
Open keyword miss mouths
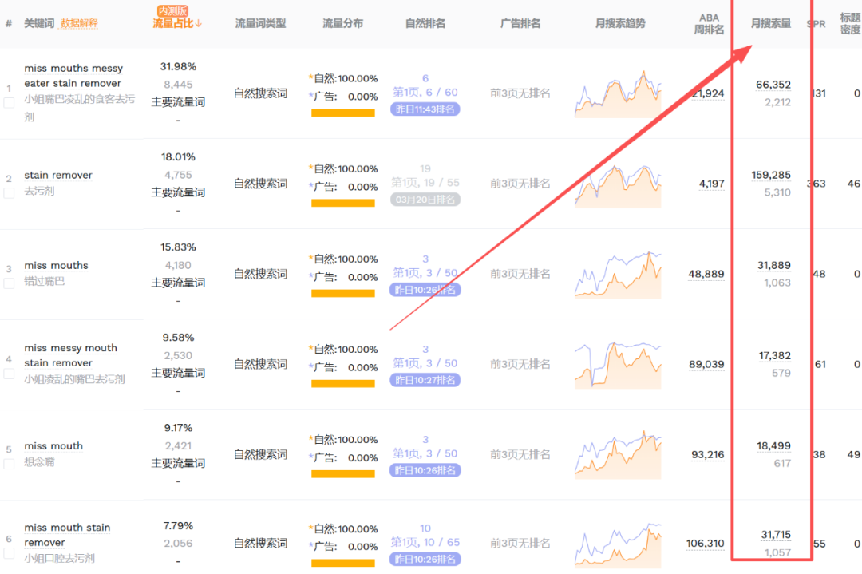point(56,266)
